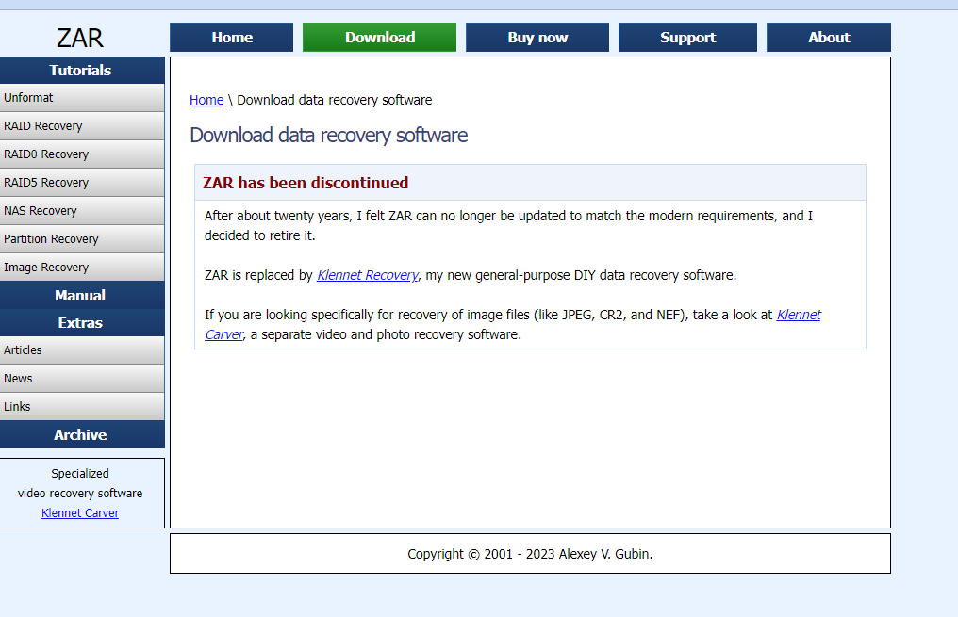Click the 'Specialized video recovery software' text
This screenshot has height=617, width=958.
(80, 483)
